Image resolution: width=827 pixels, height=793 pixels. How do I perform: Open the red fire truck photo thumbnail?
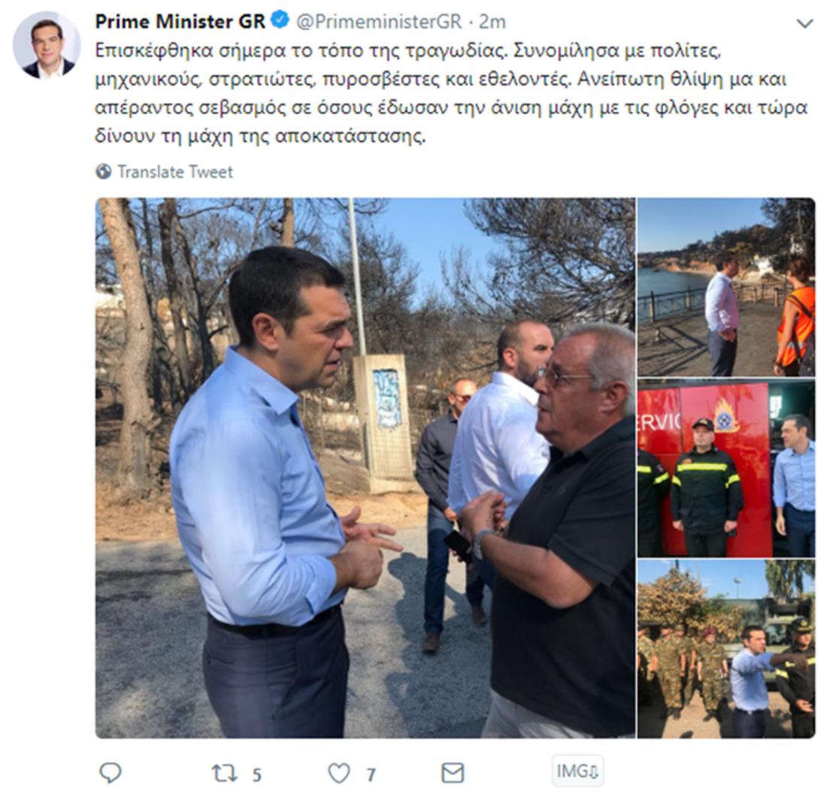[726, 469]
